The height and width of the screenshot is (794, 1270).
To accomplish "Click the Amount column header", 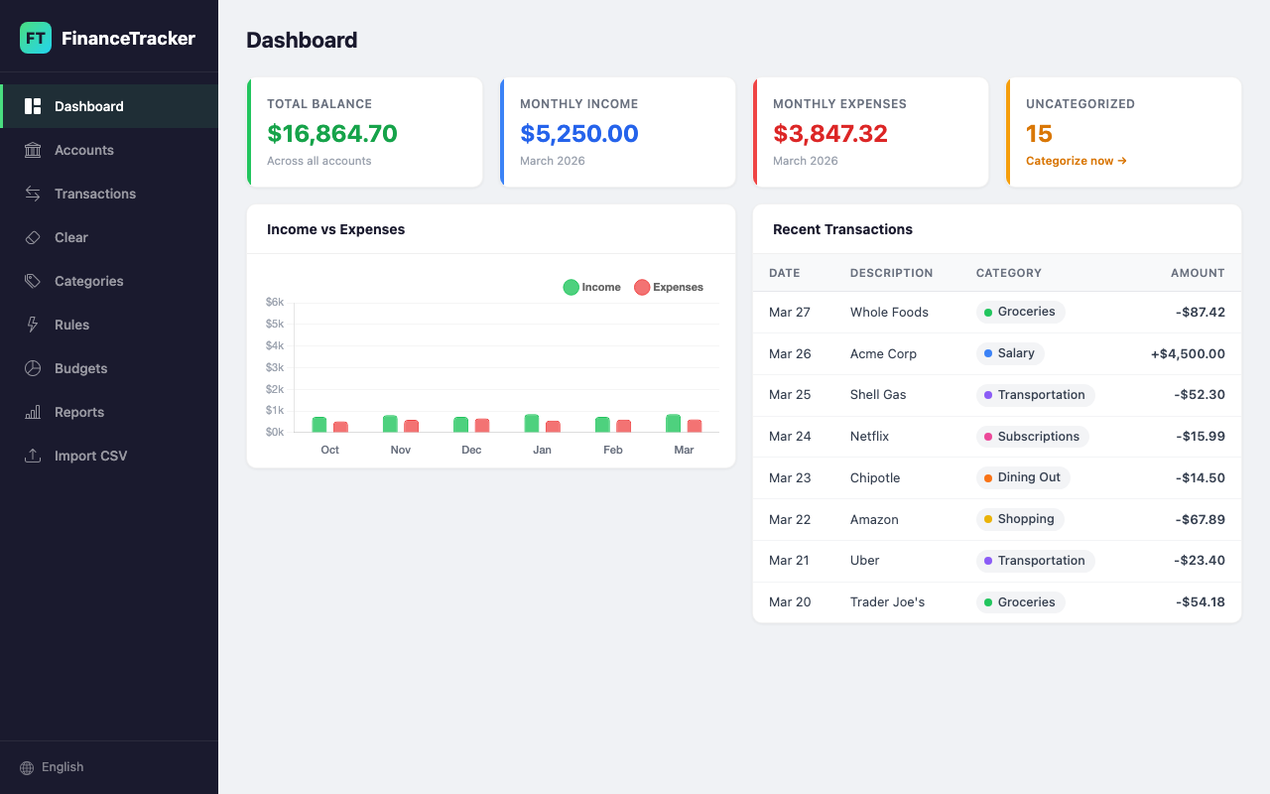I will [1198, 273].
